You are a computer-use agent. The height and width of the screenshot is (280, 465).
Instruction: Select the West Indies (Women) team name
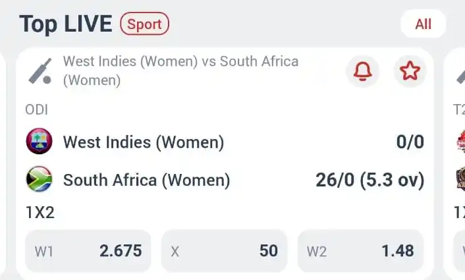[x=144, y=142]
